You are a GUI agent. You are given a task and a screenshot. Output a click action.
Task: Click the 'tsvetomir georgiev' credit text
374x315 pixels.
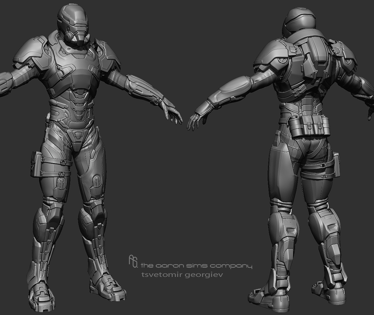coord(182,275)
